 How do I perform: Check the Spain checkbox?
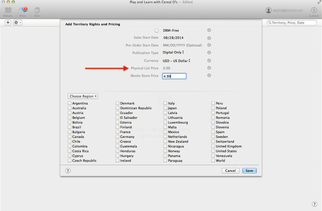click(213, 132)
